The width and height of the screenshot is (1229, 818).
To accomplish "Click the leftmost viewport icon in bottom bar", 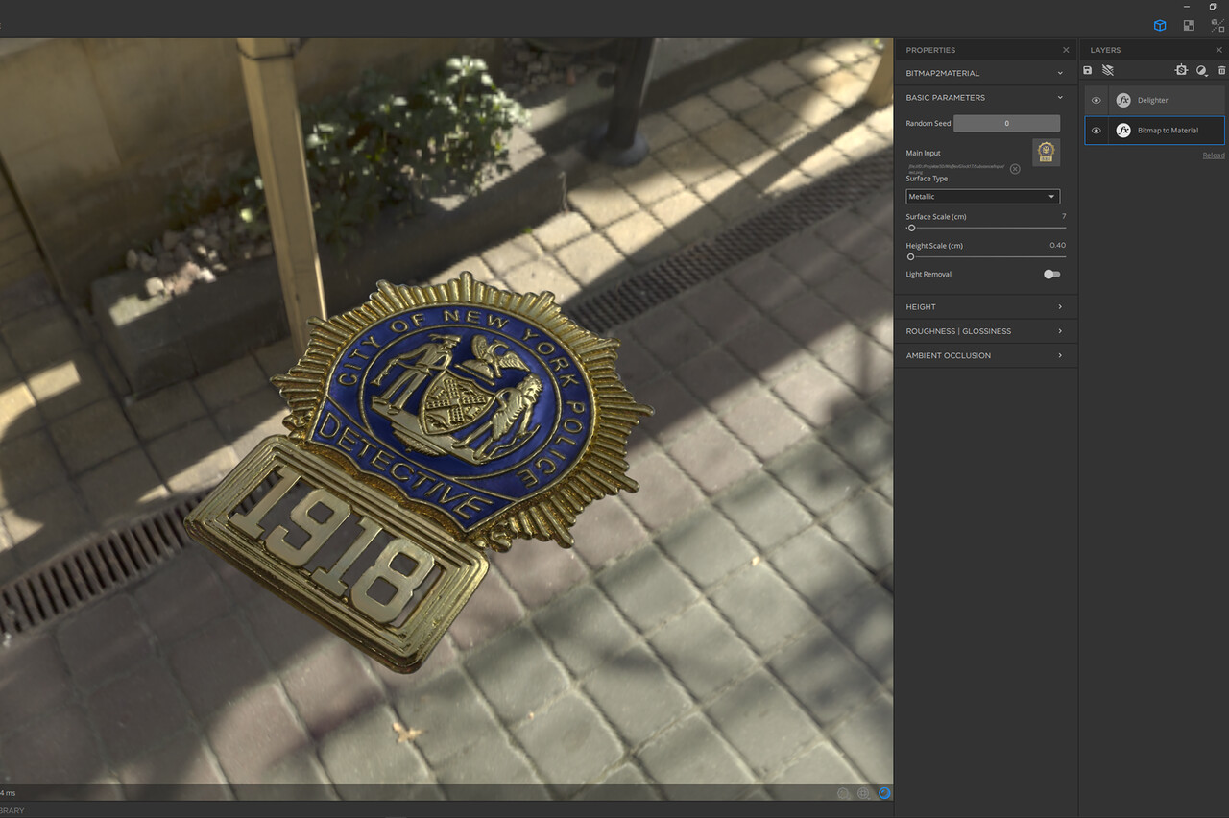I will [x=843, y=793].
